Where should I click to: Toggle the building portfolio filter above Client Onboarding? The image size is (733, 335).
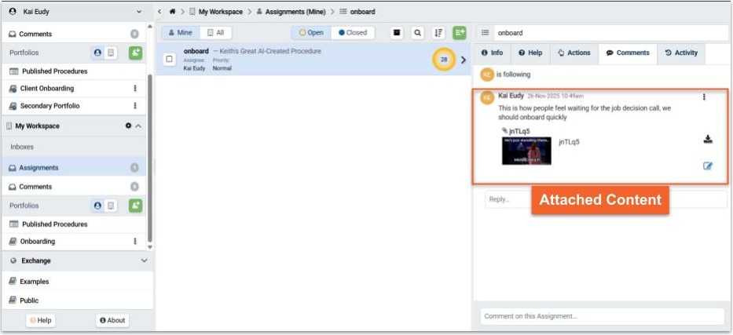[x=110, y=53]
